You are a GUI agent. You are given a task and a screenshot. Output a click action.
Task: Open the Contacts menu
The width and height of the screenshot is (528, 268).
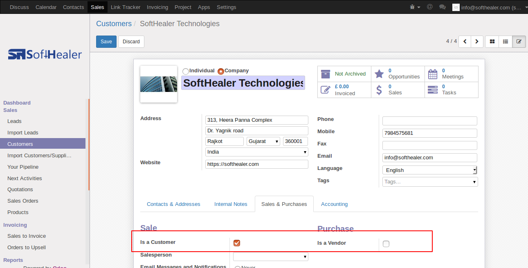tap(74, 7)
